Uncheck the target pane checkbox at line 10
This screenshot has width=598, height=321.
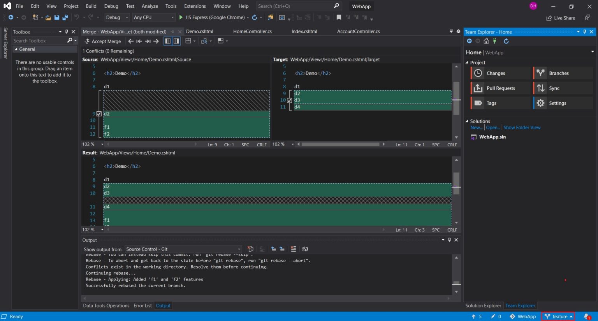pyautogui.click(x=289, y=100)
